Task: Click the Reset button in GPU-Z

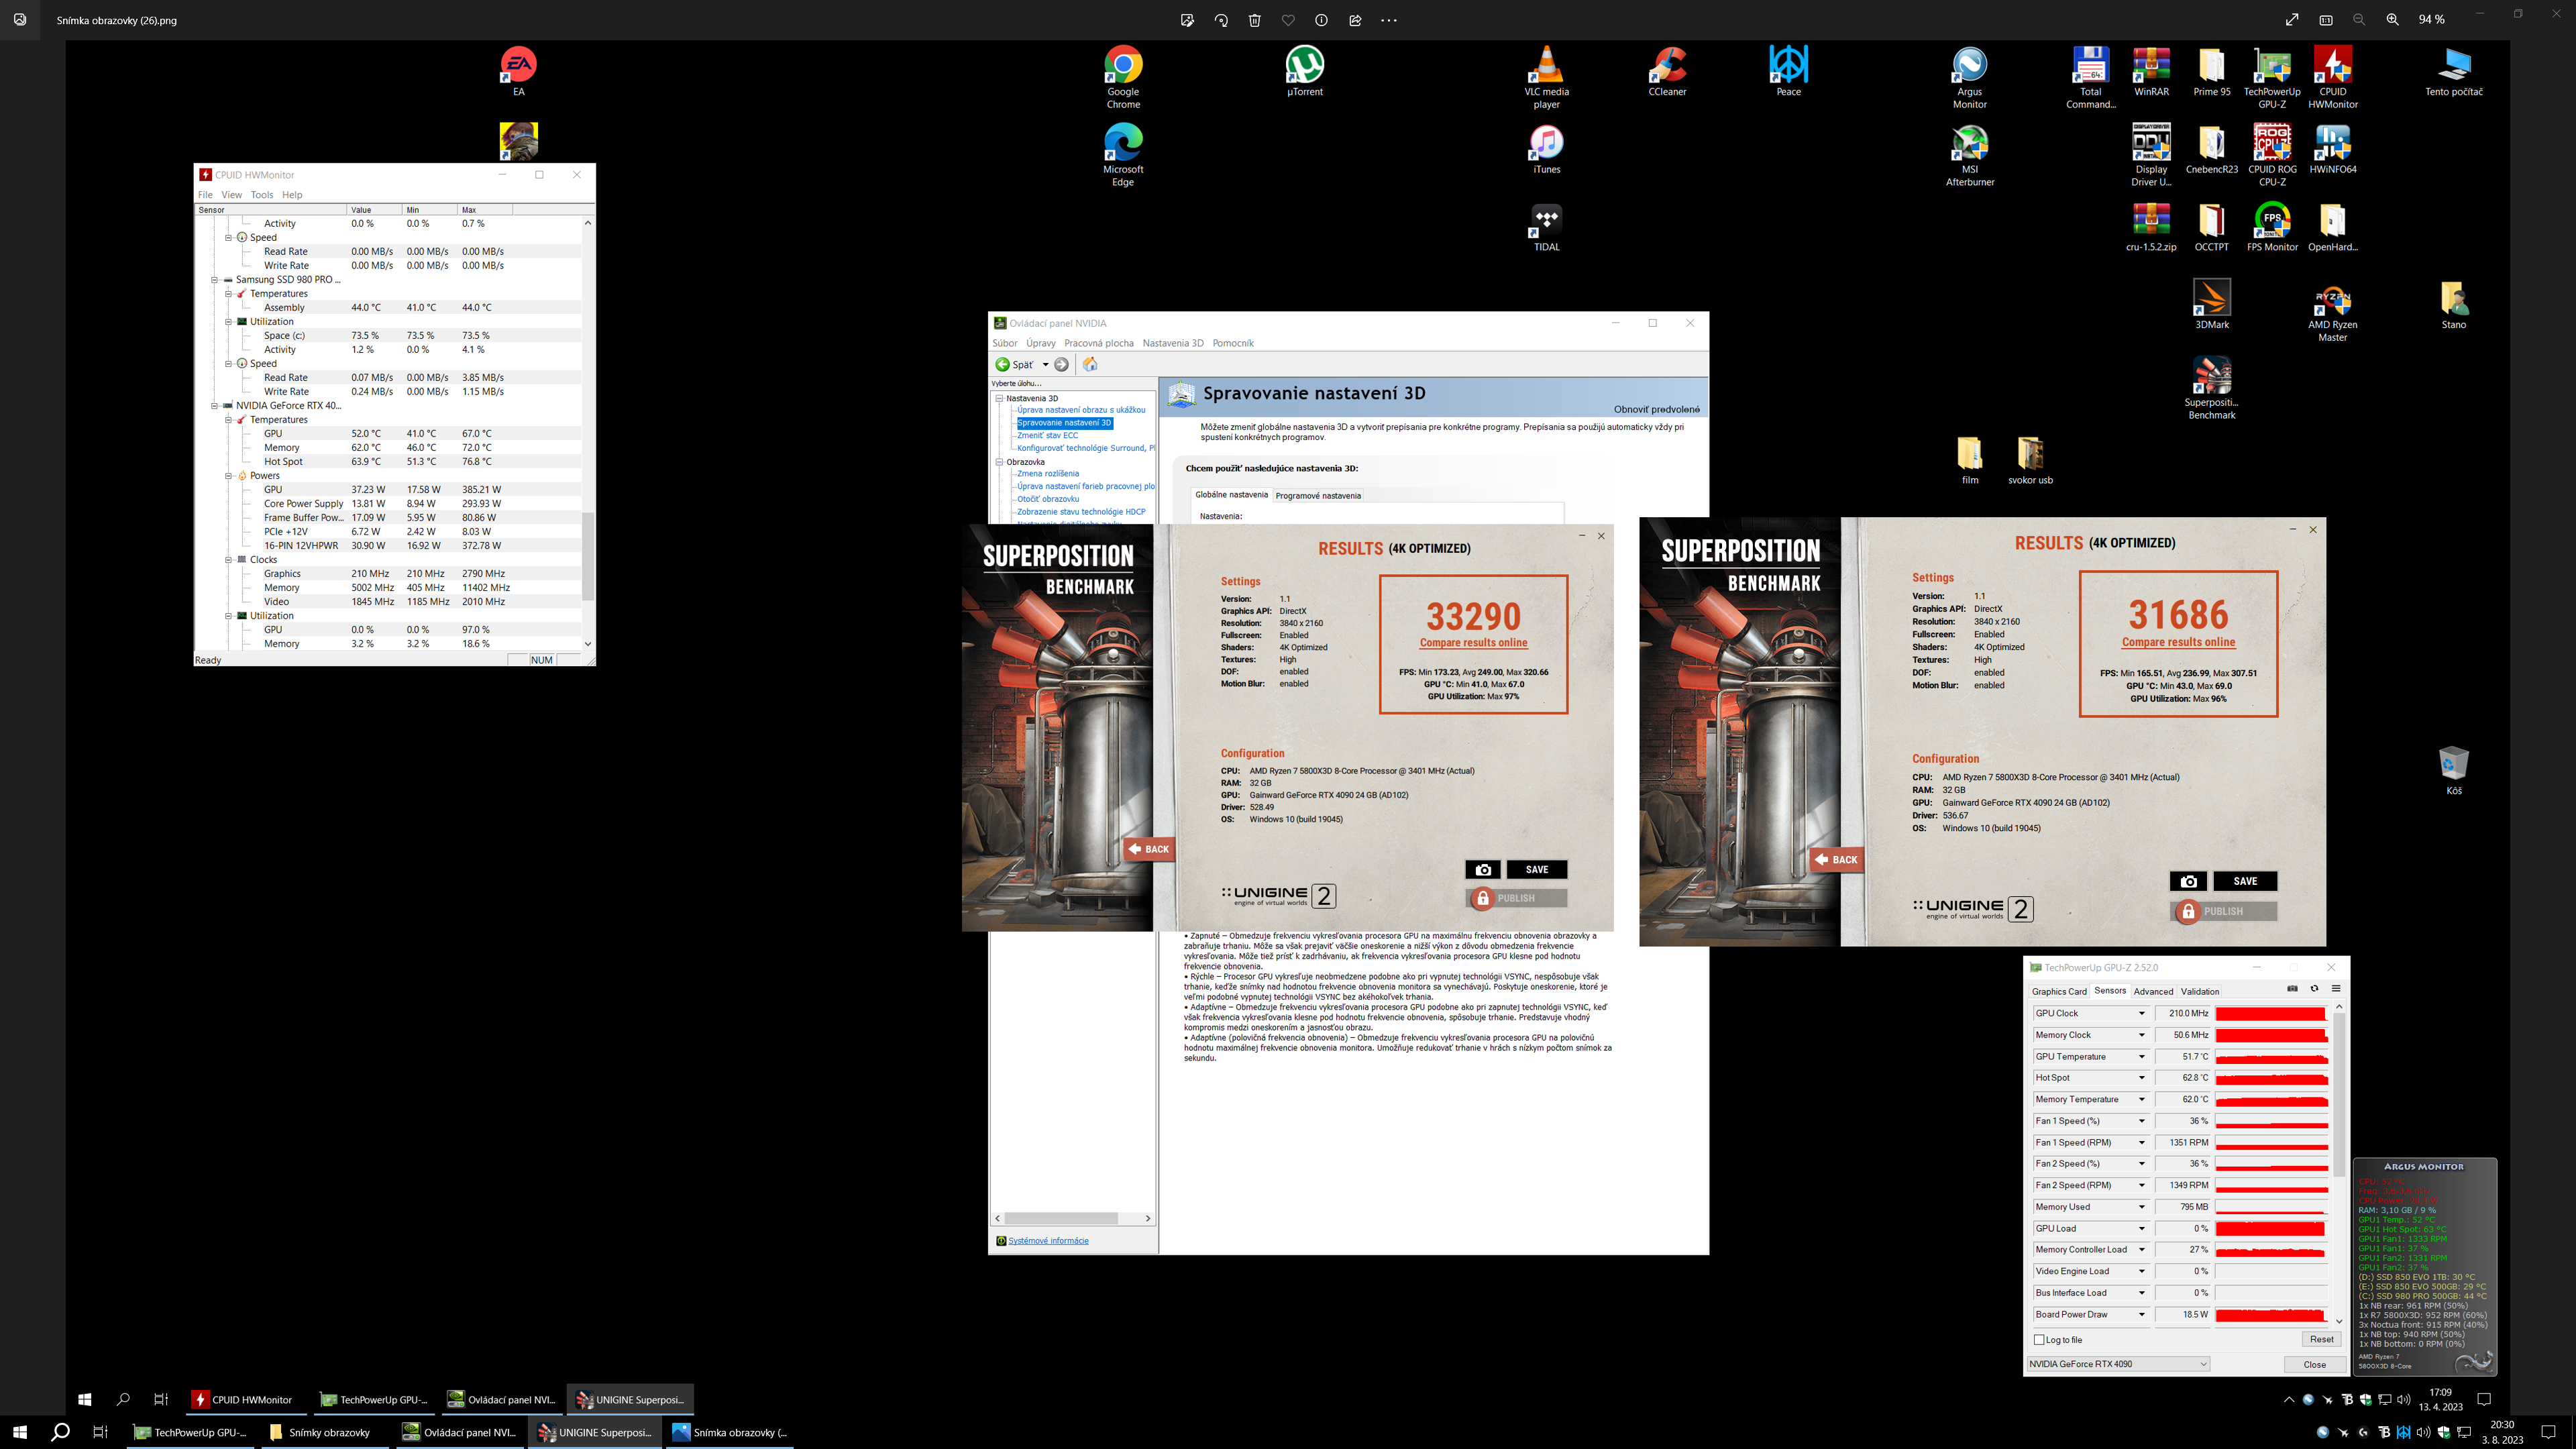Action: (2322, 1340)
